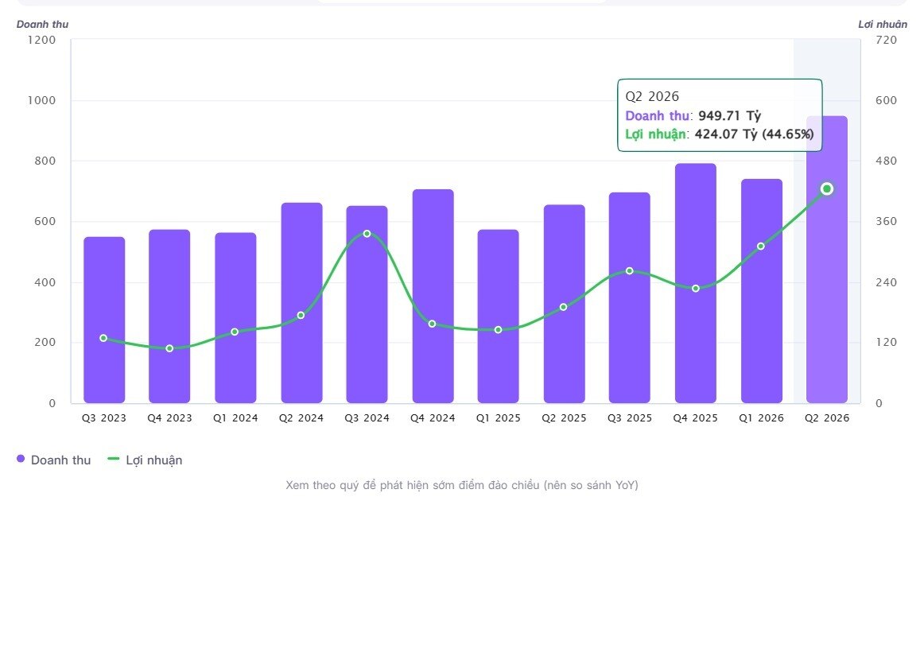
Task: Pick the Q1 2025 revenue bar
Action: [x=499, y=316]
